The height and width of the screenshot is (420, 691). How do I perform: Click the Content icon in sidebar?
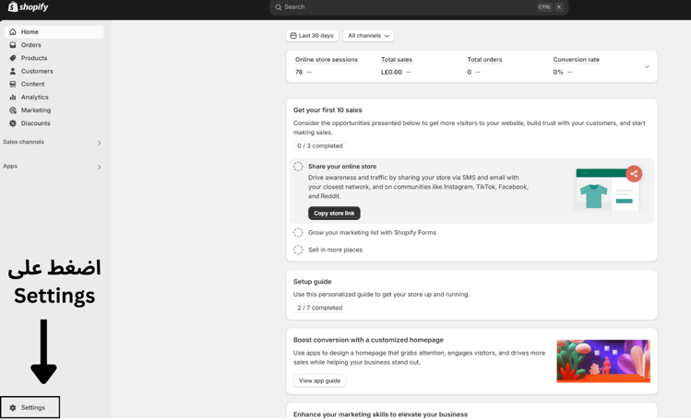click(x=13, y=84)
